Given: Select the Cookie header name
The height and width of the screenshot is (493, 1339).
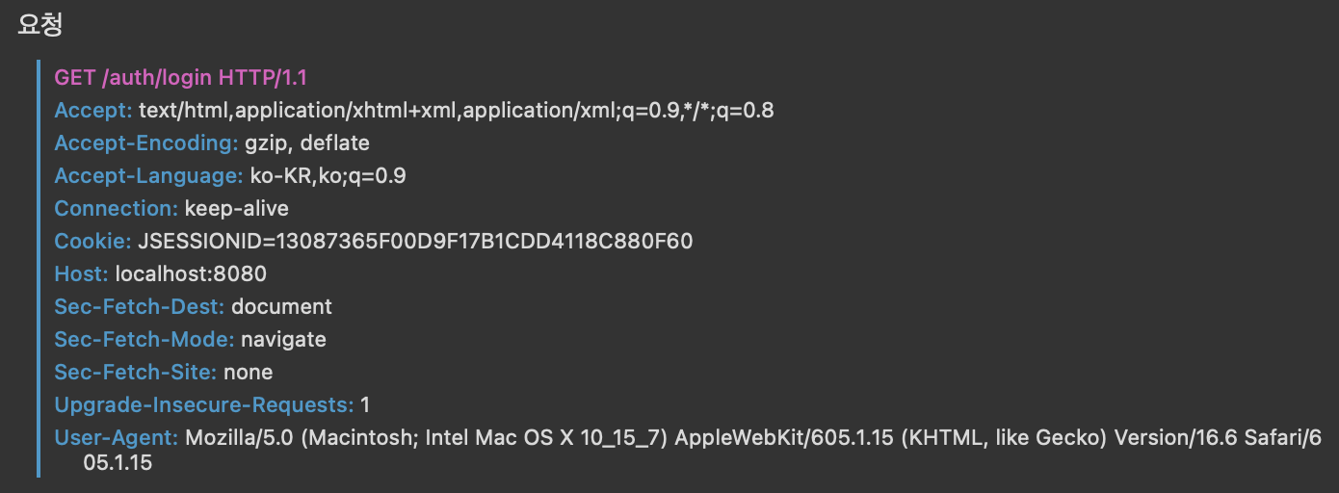Looking at the screenshot, I should point(92,242).
